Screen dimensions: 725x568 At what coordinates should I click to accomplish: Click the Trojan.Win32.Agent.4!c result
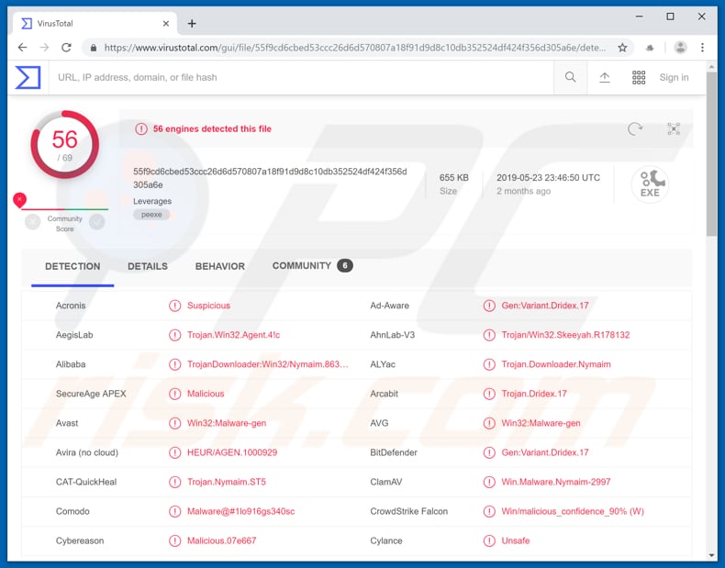click(x=233, y=335)
